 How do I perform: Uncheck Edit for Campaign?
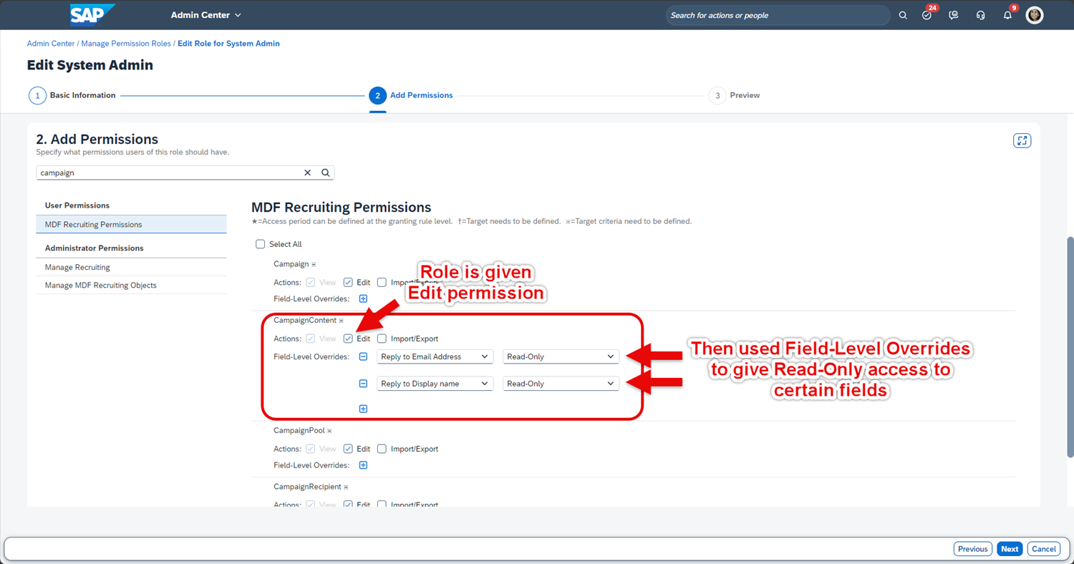[x=348, y=283]
